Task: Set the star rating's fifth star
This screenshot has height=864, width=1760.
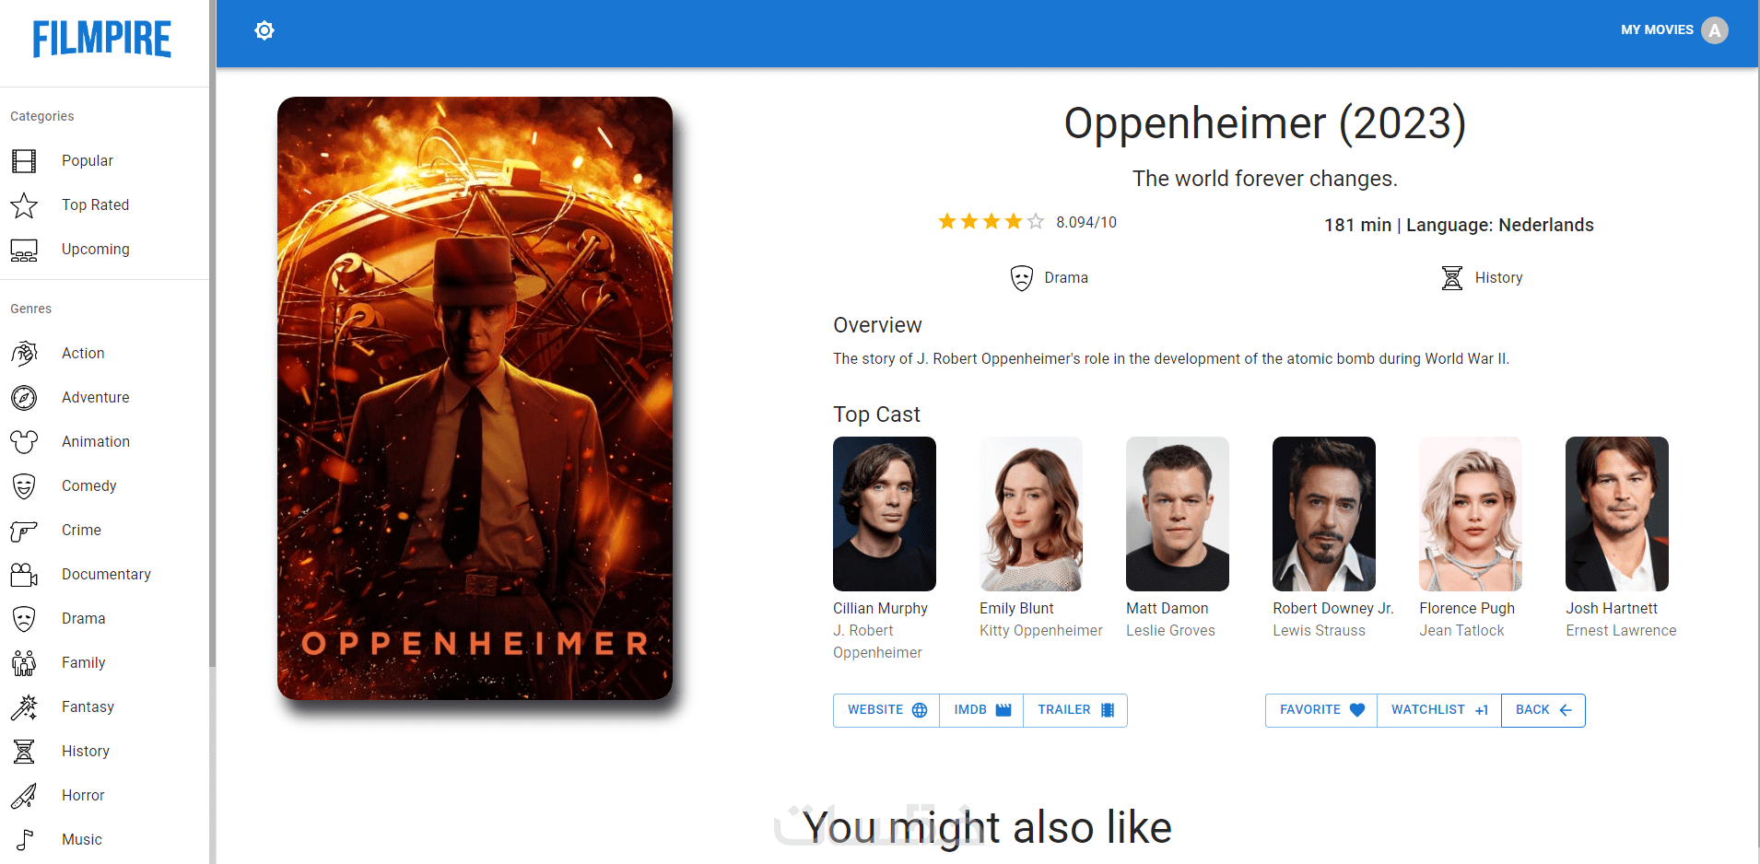Action: [1036, 222]
